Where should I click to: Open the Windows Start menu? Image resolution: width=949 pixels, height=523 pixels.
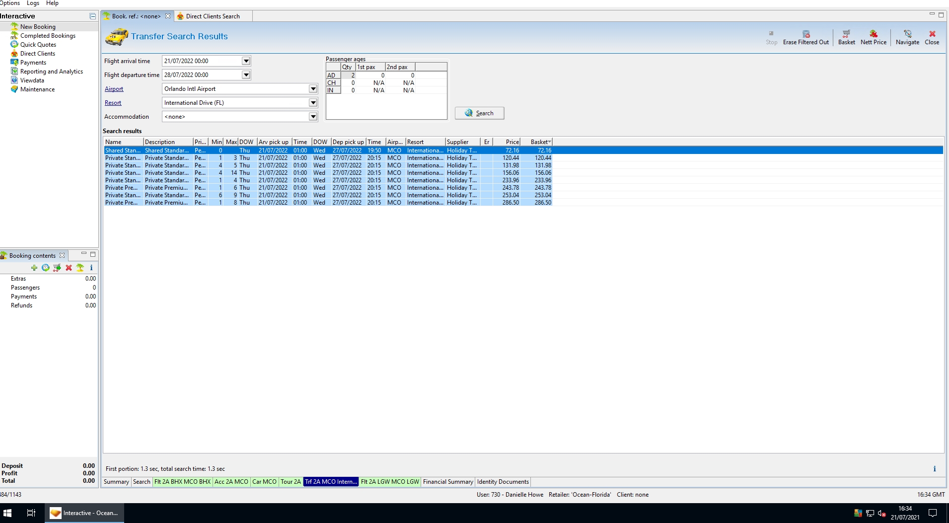click(7, 513)
